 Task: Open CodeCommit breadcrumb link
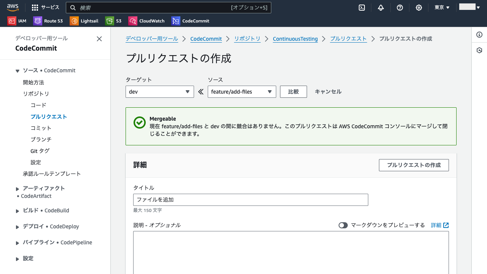(x=206, y=39)
